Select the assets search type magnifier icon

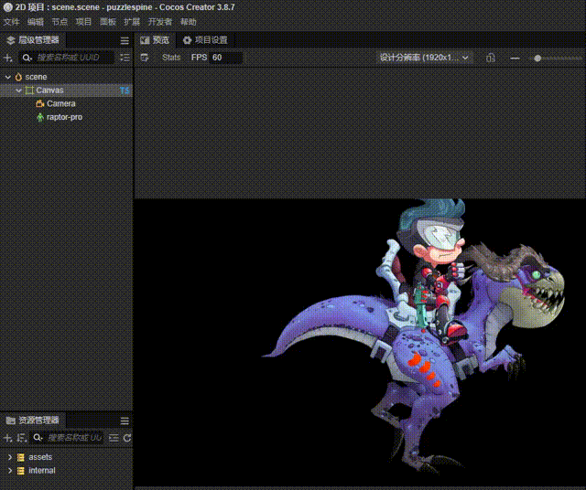pyautogui.click(x=38, y=438)
